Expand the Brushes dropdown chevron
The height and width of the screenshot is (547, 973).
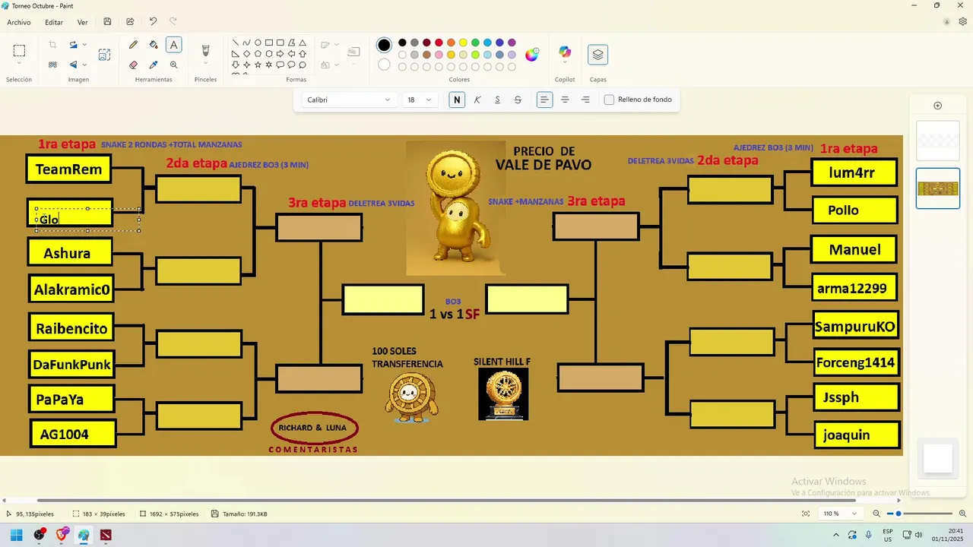click(x=205, y=65)
